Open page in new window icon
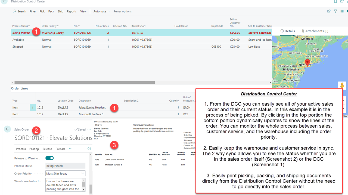The image size is (348, 195). (342, 2)
